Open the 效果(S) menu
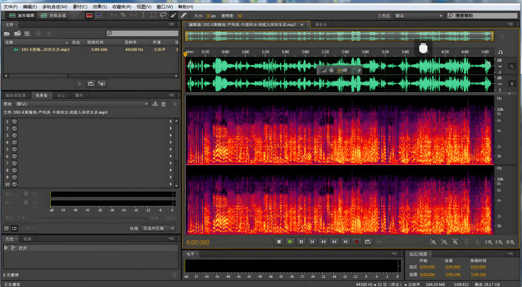Image resolution: width=522 pixels, height=287 pixels. [x=100, y=6]
